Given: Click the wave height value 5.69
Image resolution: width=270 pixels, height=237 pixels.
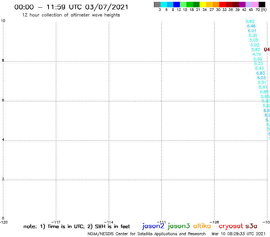Looking at the screenshot, I should pos(258,59).
